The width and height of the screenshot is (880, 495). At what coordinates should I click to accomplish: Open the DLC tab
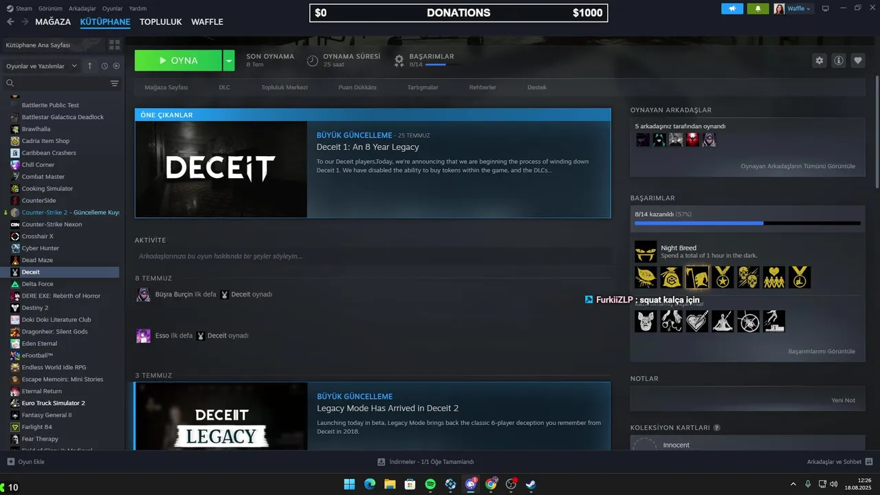224,87
